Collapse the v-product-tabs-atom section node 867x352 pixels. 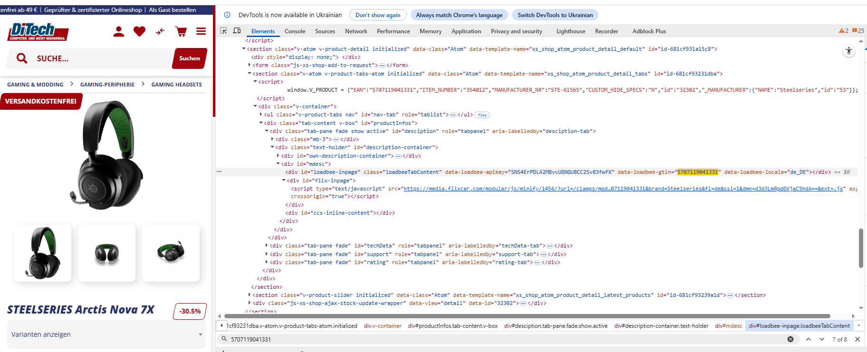tap(250, 73)
